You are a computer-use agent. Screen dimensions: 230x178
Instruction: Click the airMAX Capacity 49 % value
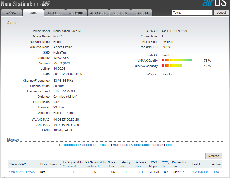pyautogui.click(x=207, y=66)
